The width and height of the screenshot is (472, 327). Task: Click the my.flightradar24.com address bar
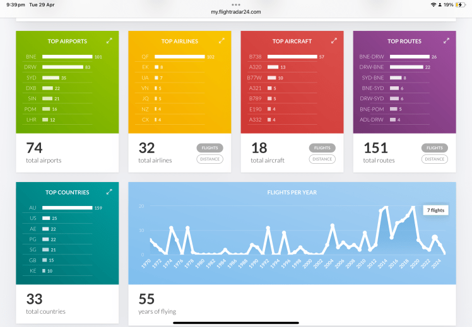236,12
